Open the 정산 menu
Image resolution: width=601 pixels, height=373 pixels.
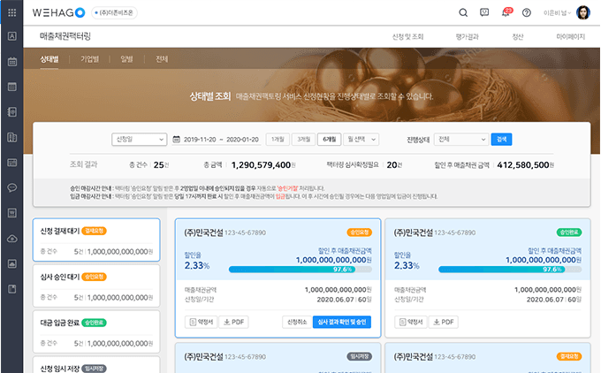point(517,37)
